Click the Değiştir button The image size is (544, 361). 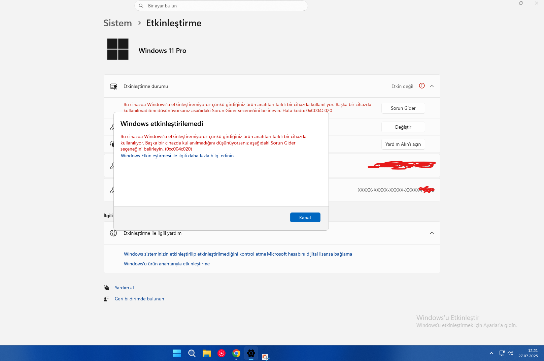403,127
